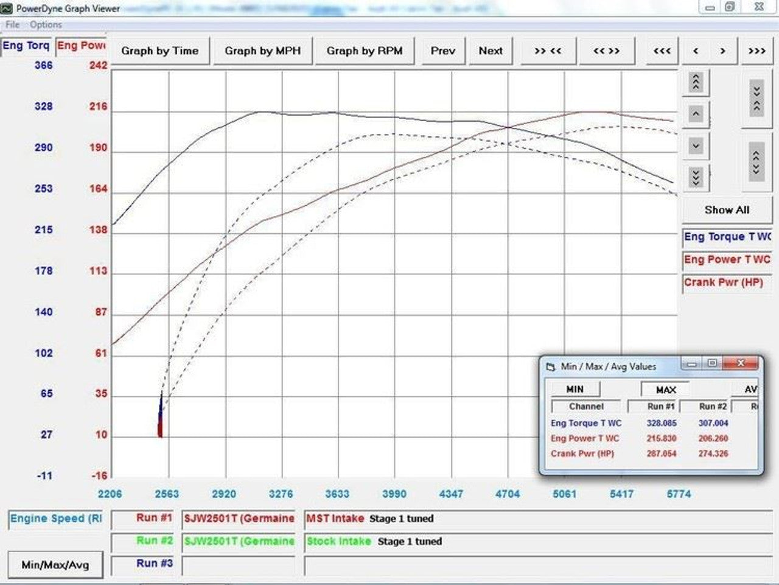The width and height of the screenshot is (779, 585).
Task: Open the Options menu
Action: point(47,24)
